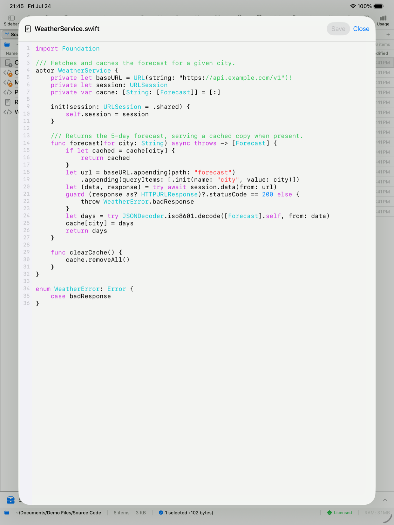Click the '3 KB' status bar entry
The image size is (394, 525).
141,513
